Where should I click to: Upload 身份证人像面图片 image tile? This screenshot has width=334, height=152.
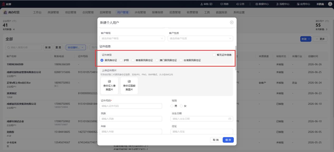coord(109,86)
